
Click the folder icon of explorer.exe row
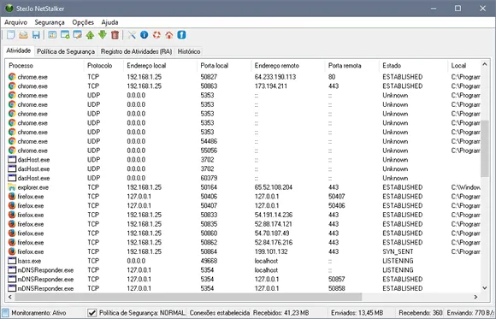pyautogui.click(x=12, y=187)
